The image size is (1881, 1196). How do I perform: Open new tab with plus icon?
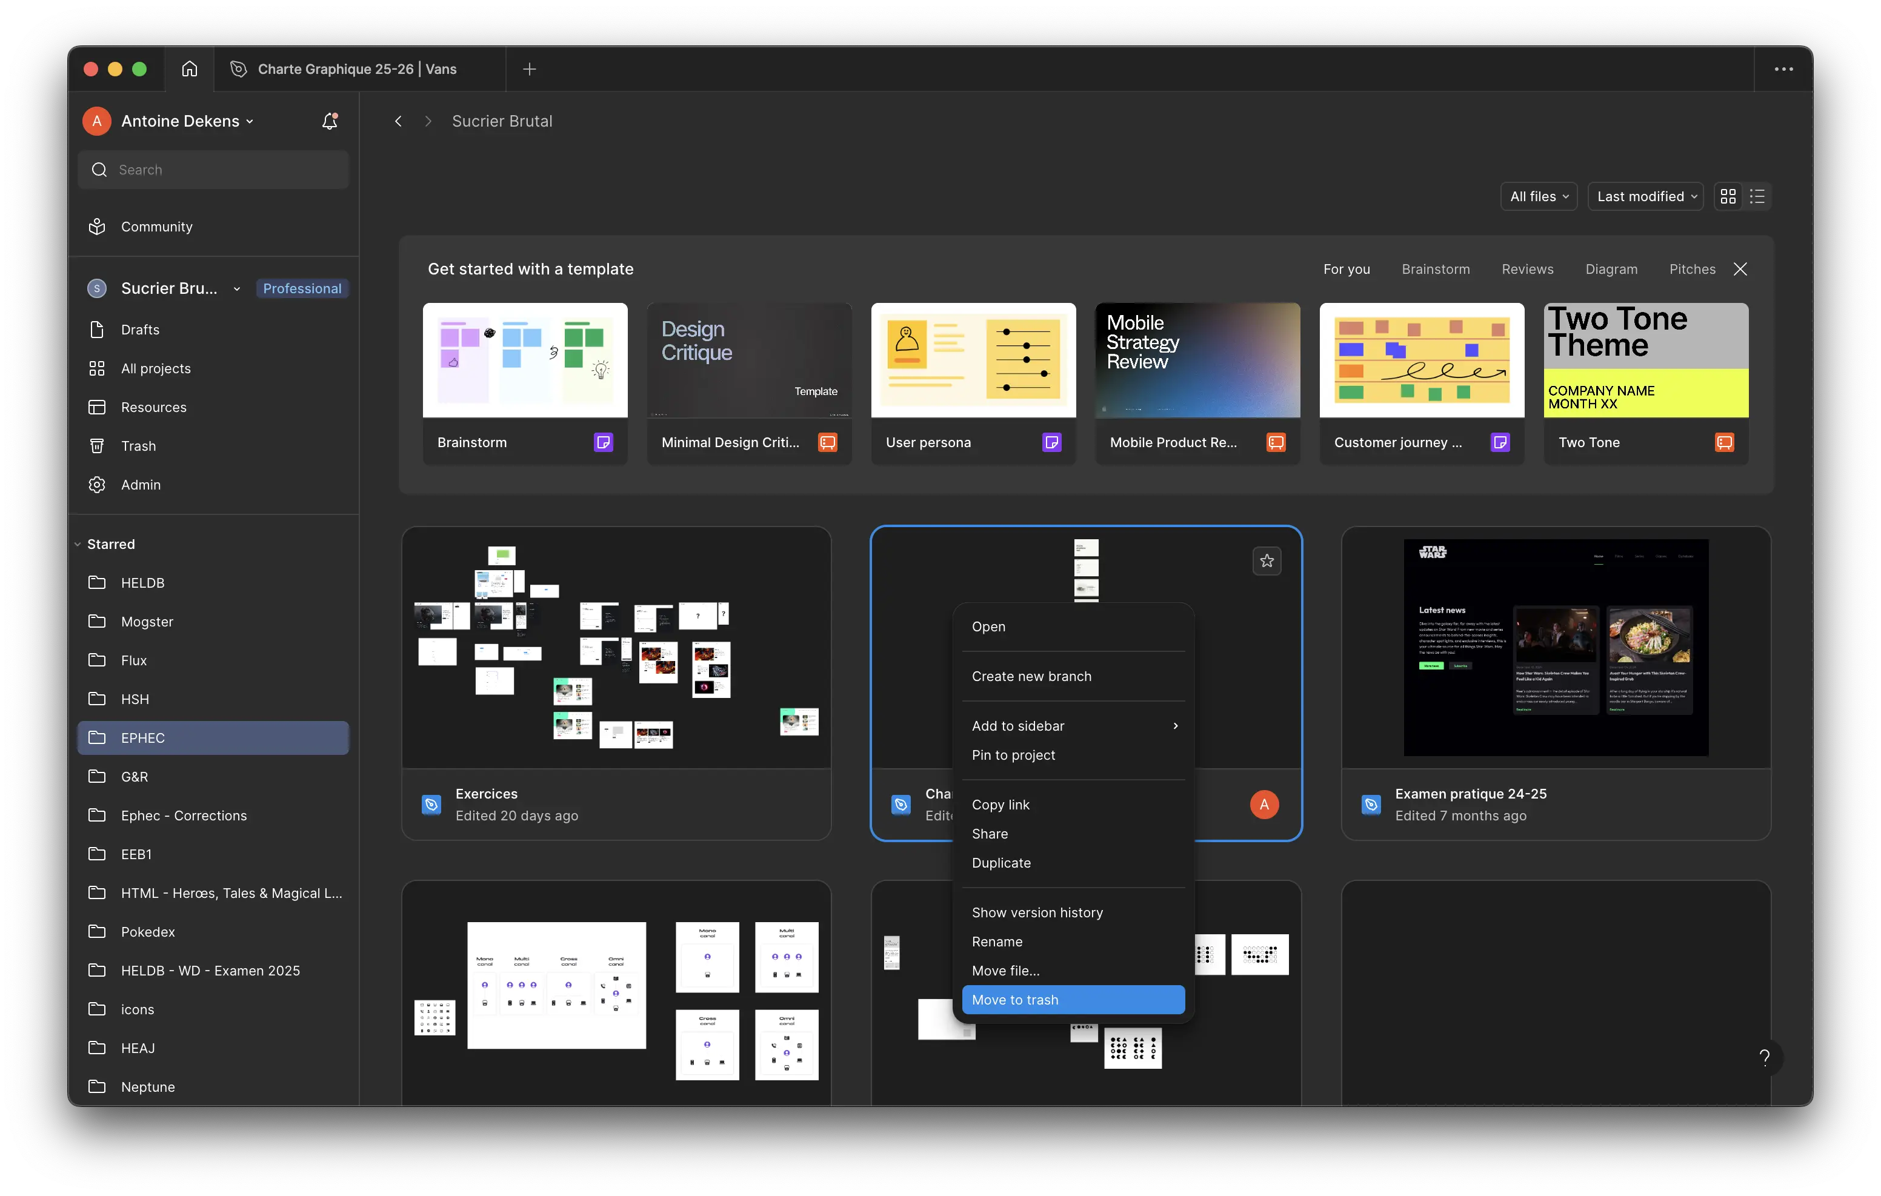[530, 68]
